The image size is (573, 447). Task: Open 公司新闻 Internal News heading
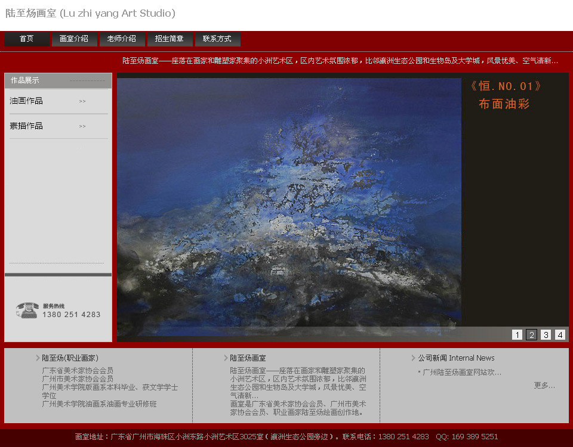point(456,358)
